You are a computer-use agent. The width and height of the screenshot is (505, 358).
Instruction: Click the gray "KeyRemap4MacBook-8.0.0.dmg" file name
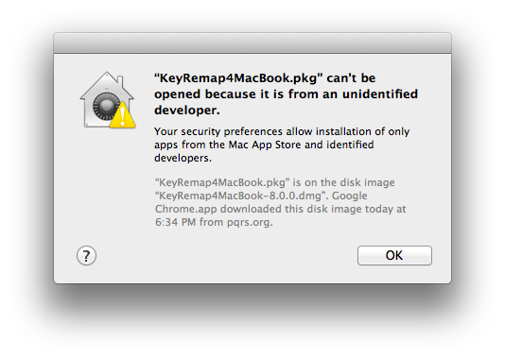coord(240,196)
